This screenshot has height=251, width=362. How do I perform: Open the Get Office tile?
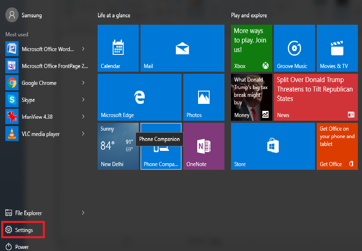(x=337, y=146)
